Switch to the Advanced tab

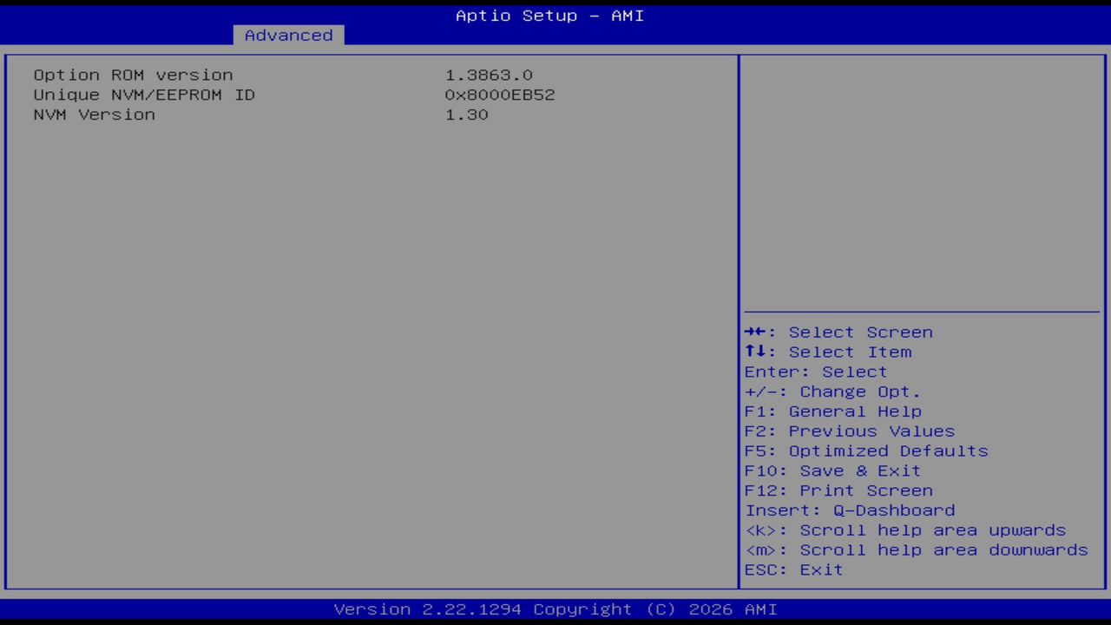coord(287,35)
